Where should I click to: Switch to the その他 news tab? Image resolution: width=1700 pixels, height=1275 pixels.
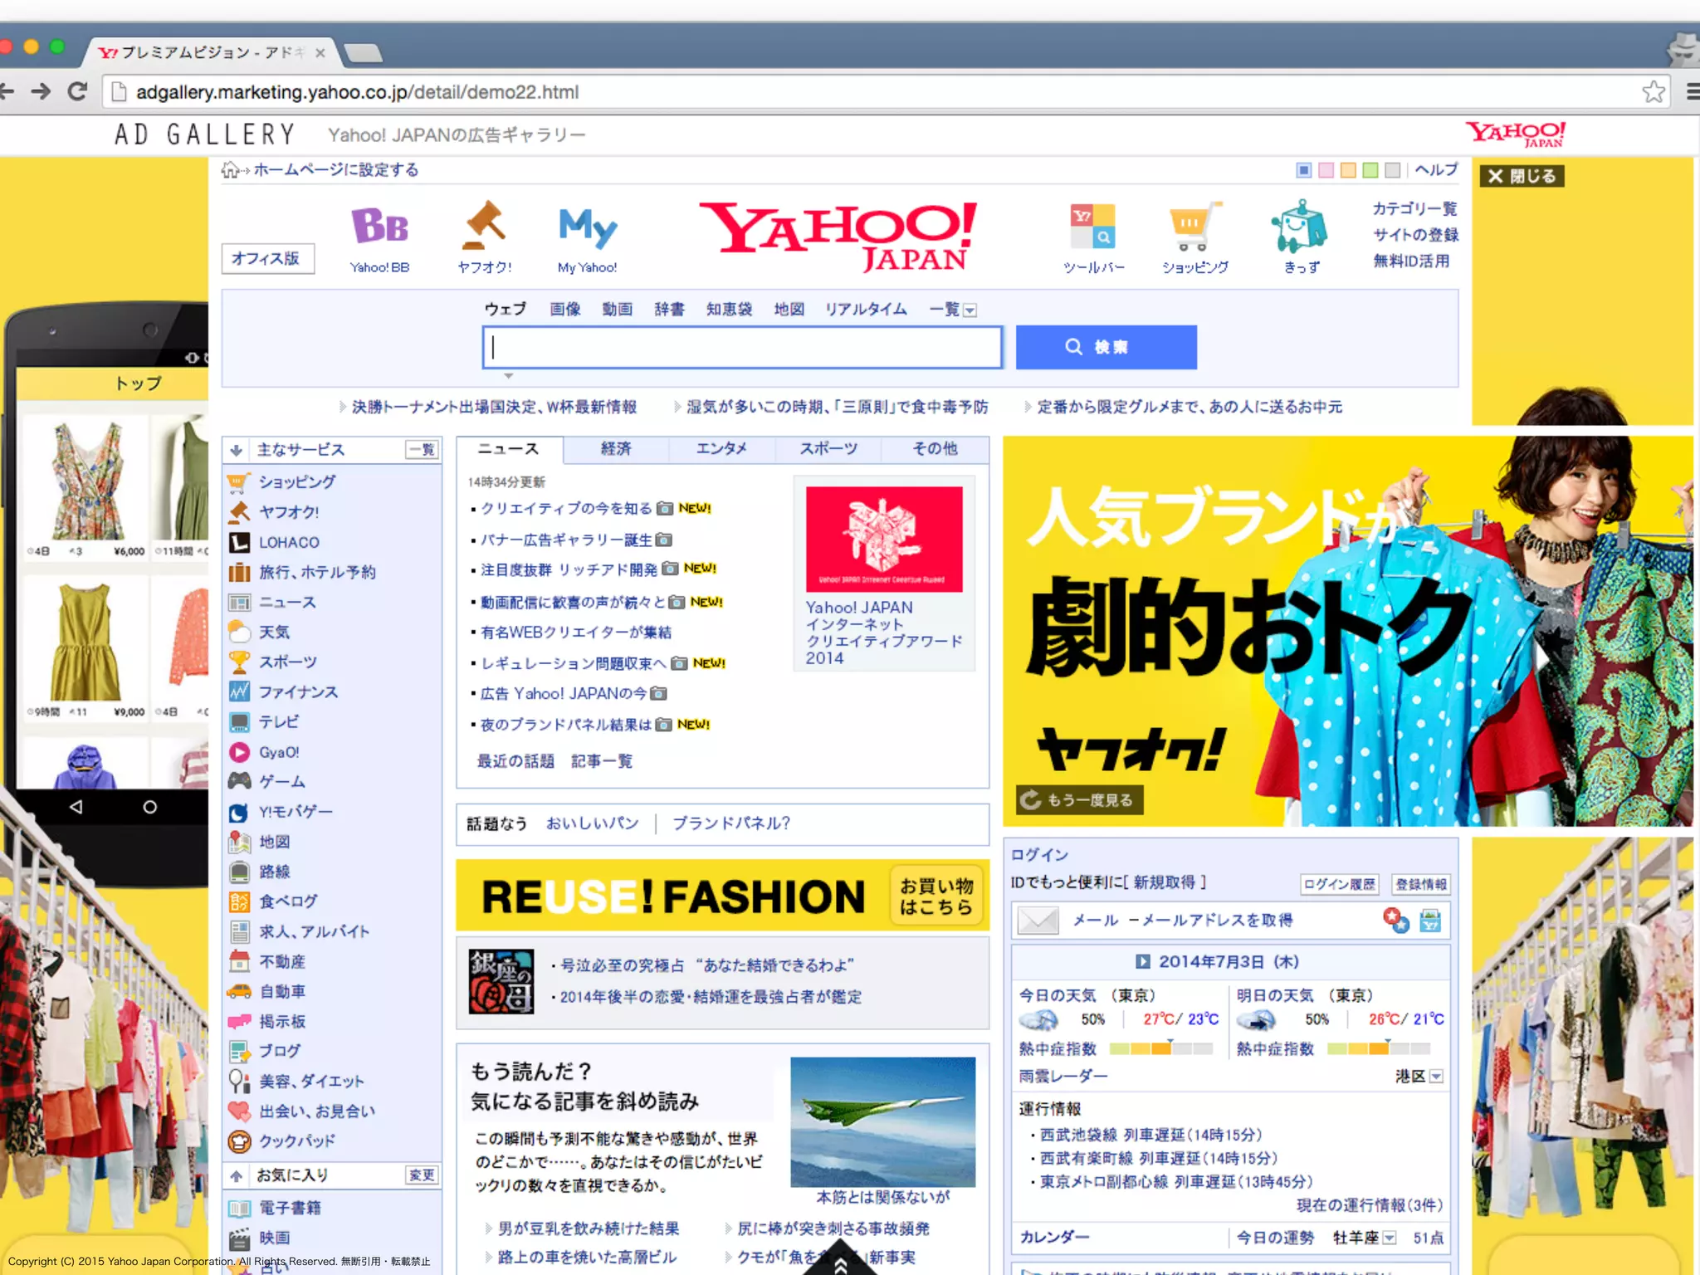coord(935,449)
